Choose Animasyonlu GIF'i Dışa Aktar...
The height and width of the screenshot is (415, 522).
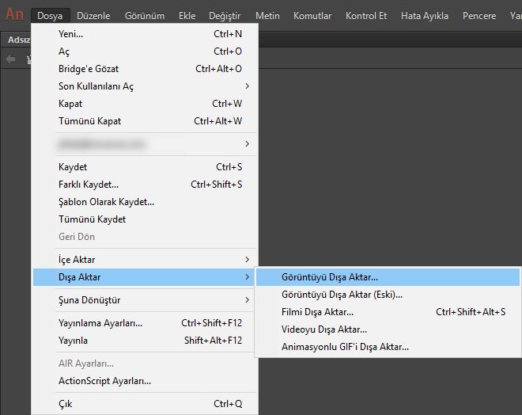pos(345,347)
